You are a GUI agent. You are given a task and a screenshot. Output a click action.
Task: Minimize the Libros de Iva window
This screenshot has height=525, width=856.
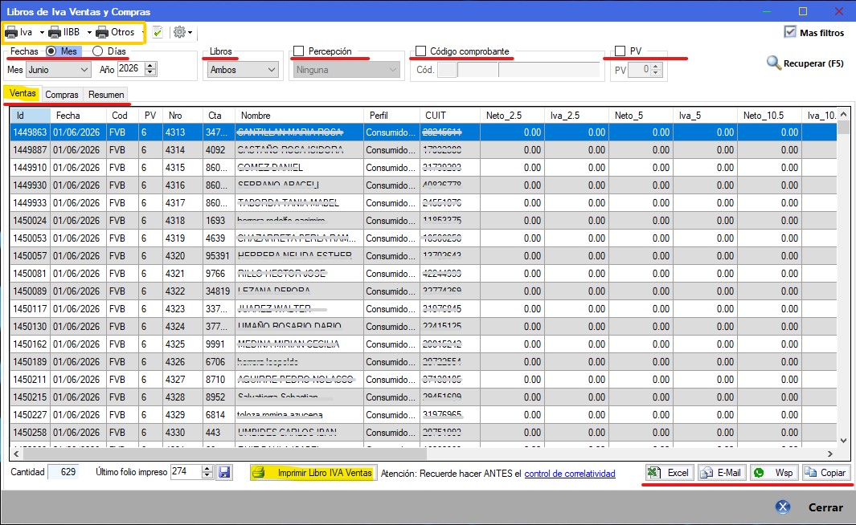(x=767, y=11)
